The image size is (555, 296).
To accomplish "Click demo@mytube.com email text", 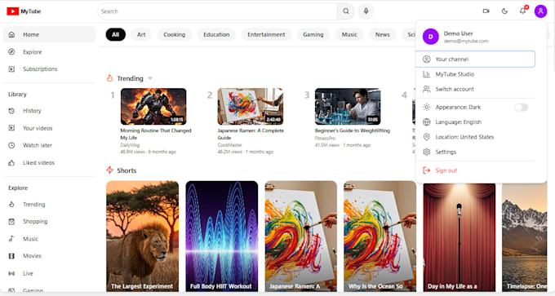I will [x=466, y=41].
